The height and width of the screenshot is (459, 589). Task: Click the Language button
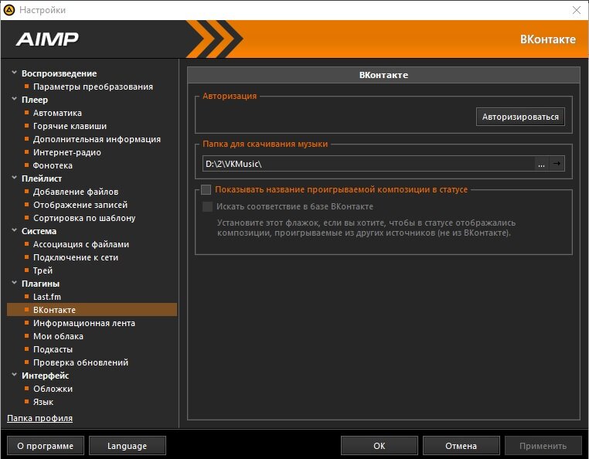pos(128,446)
